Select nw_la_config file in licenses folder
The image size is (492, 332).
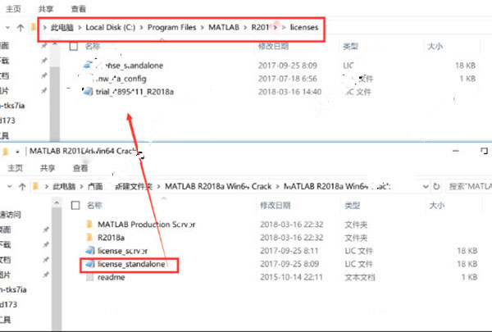[x=121, y=79]
